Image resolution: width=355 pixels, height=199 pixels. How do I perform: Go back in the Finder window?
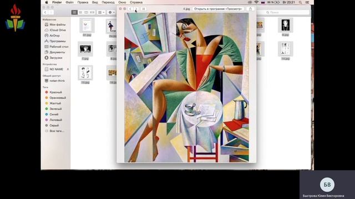45,12
